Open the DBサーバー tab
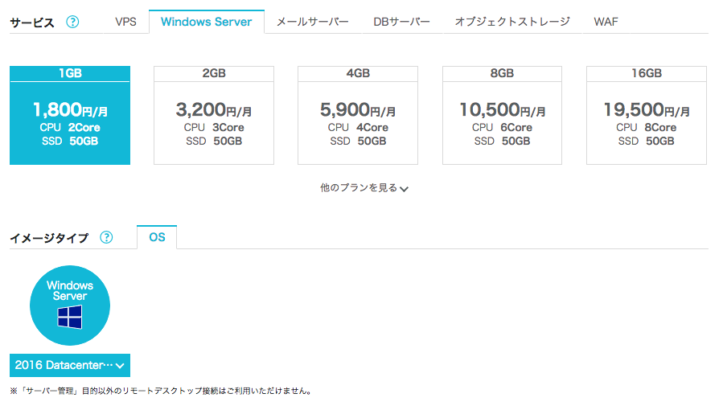The height and width of the screenshot is (406, 719). [x=401, y=22]
